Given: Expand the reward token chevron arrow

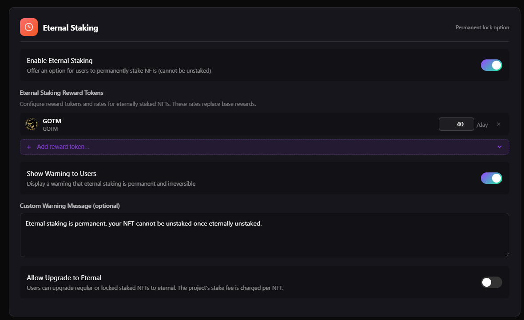Looking at the screenshot, I should click(500, 147).
